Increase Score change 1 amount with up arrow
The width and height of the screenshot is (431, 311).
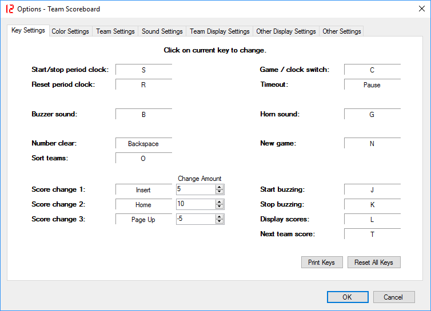(x=220, y=187)
